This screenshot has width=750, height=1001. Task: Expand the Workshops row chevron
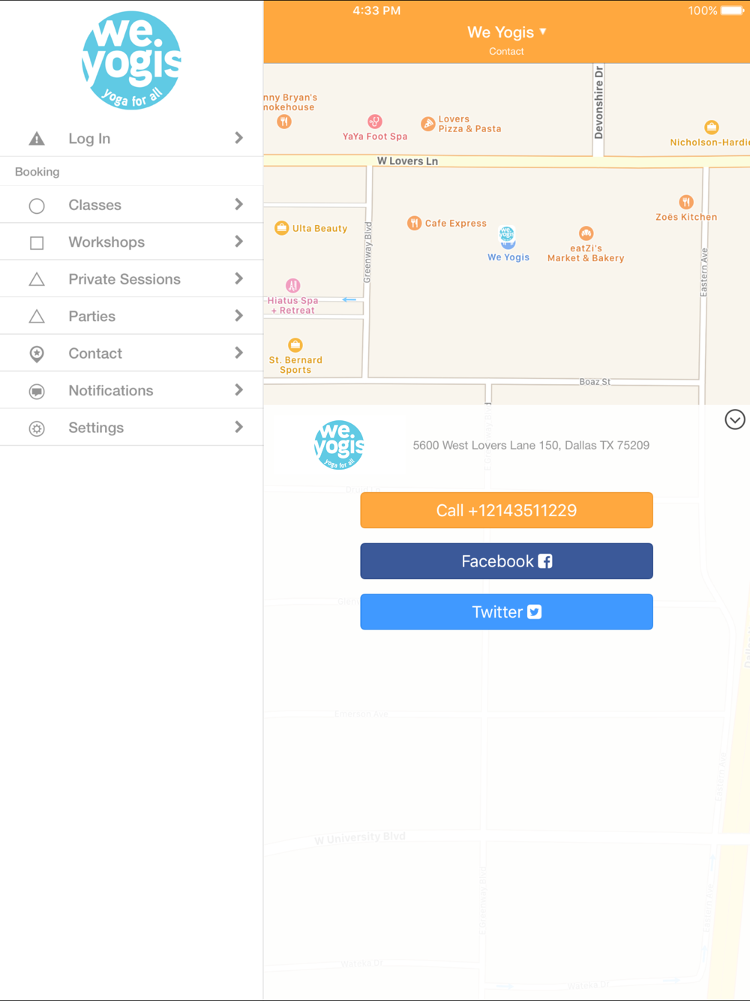click(238, 242)
